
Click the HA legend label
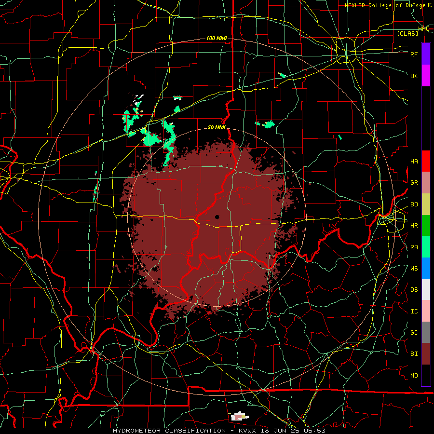414,162
